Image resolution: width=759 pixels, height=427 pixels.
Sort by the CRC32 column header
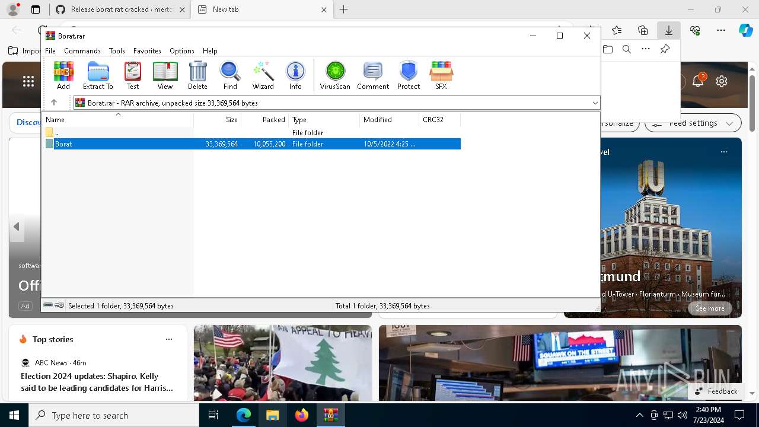coord(440,120)
